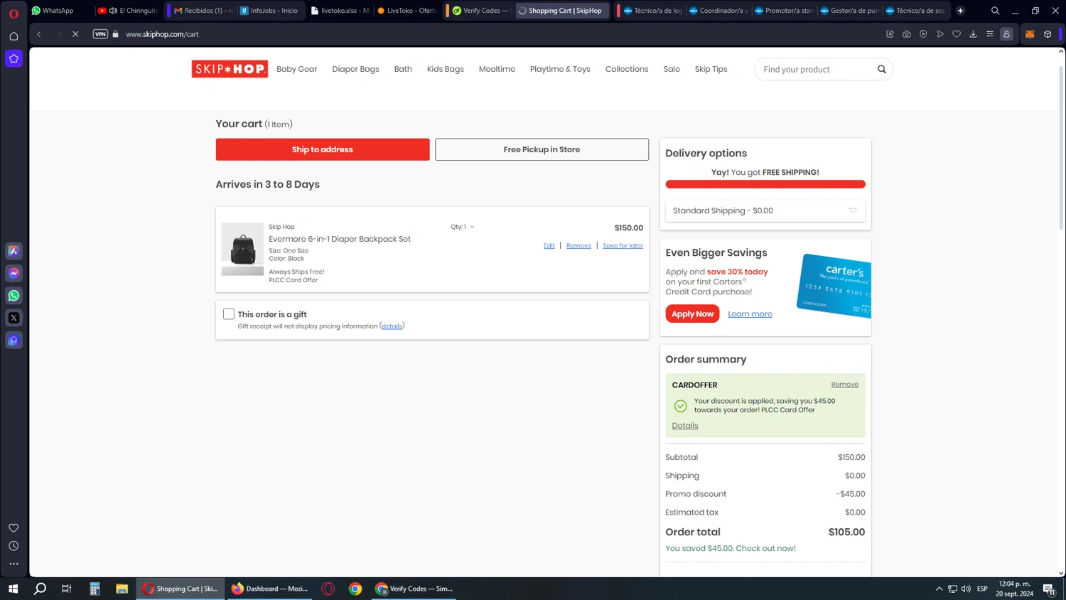Open My Flow send arrow icon

(940, 34)
